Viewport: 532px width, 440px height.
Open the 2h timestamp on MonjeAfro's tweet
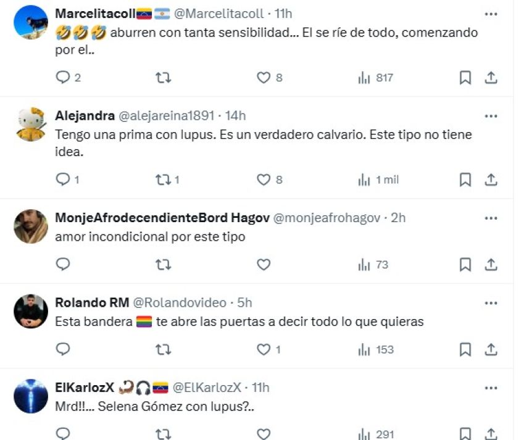tap(398, 217)
